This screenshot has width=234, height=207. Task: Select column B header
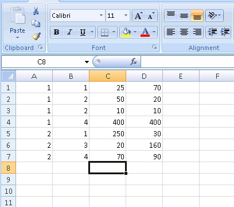click(71, 76)
